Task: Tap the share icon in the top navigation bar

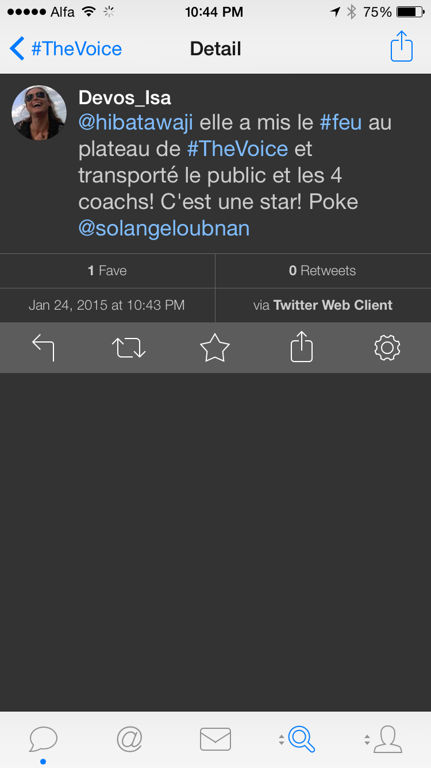Action: pos(402,47)
